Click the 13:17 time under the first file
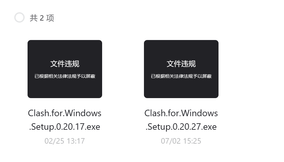The width and height of the screenshot is (284, 162). coord(76,141)
